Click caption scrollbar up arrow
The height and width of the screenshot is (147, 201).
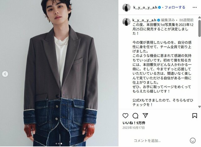pos(199,17)
